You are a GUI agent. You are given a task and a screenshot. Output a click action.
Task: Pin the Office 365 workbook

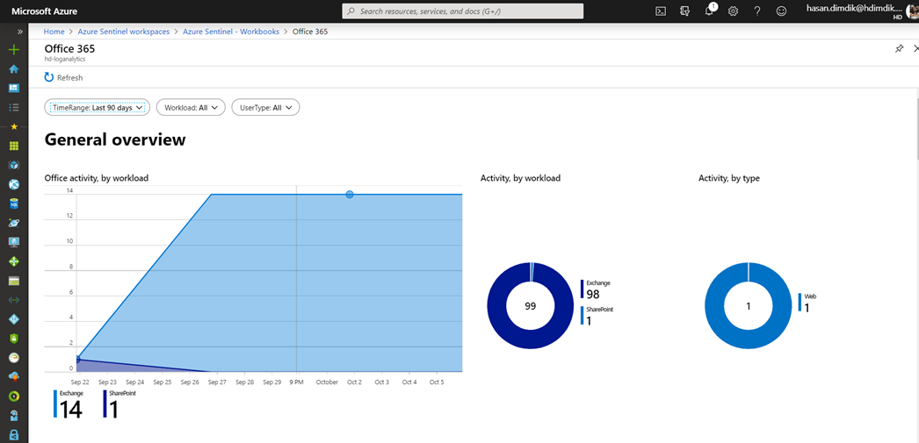[x=899, y=49]
